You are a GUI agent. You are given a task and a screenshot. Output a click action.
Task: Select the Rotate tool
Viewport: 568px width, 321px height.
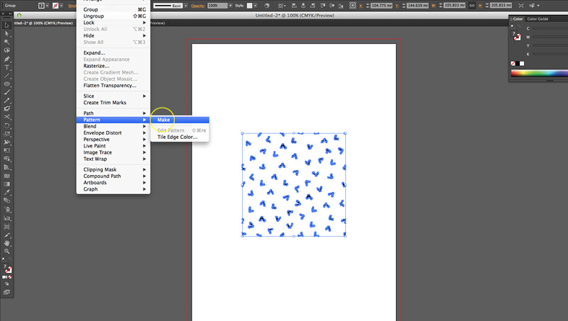pos(7,126)
